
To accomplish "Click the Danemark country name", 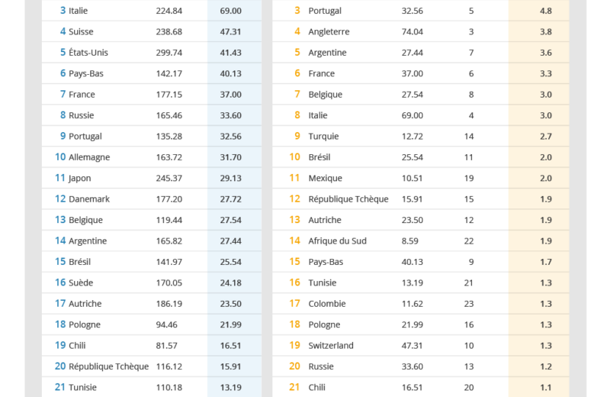I will click(x=89, y=199).
